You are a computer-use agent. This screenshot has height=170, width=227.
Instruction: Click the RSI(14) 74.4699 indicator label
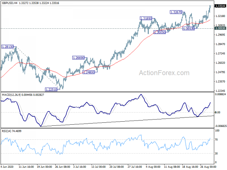[x=12, y=131]
